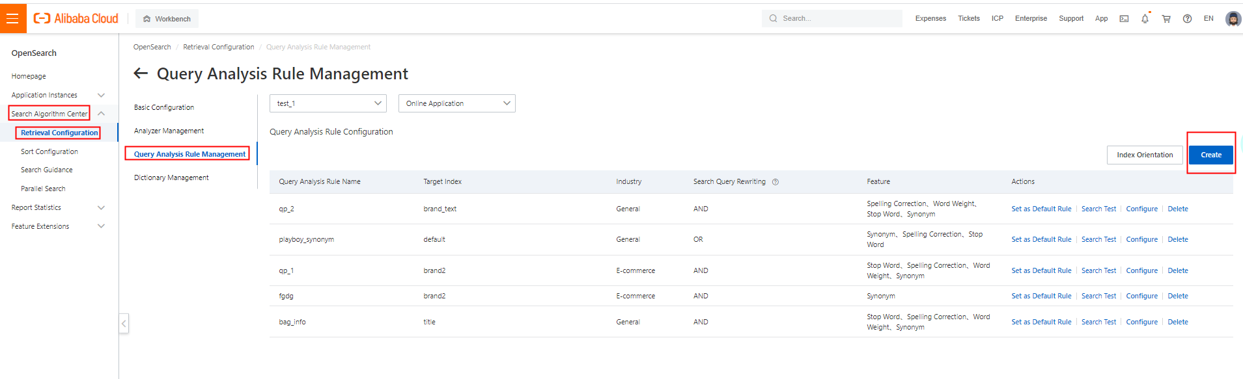Collapse the left sidebar panel handle

click(x=124, y=323)
